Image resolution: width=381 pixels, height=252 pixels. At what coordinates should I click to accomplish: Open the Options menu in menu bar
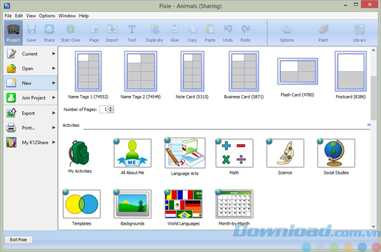pos(47,16)
